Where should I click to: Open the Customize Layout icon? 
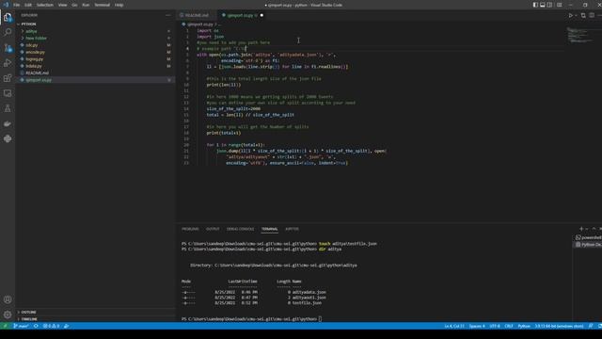tap(560, 5)
